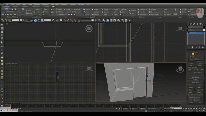Open the selection filter dropdown
This screenshot has width=206, height=116.
15,20
